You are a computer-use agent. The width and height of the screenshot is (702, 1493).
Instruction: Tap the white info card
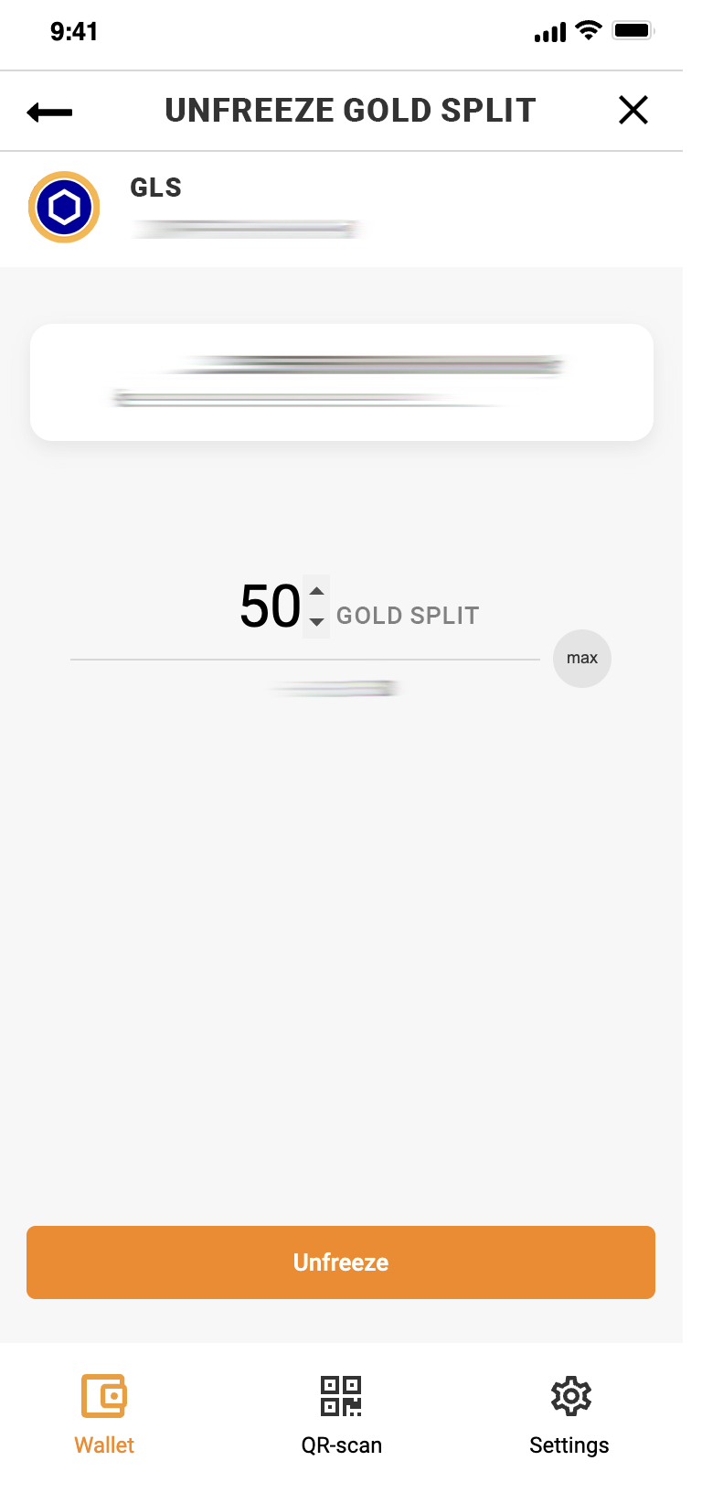point(341,382)
